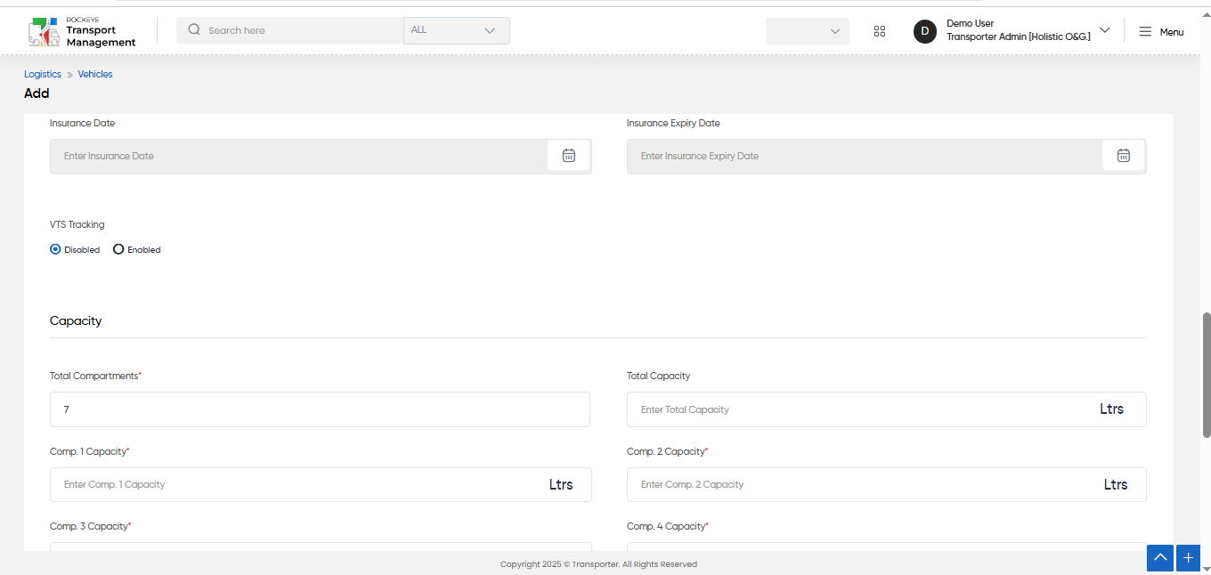This screenshot has width=1211, height=575.
Task: Click the Insurance Date input field
Action: tap(299, 156)
